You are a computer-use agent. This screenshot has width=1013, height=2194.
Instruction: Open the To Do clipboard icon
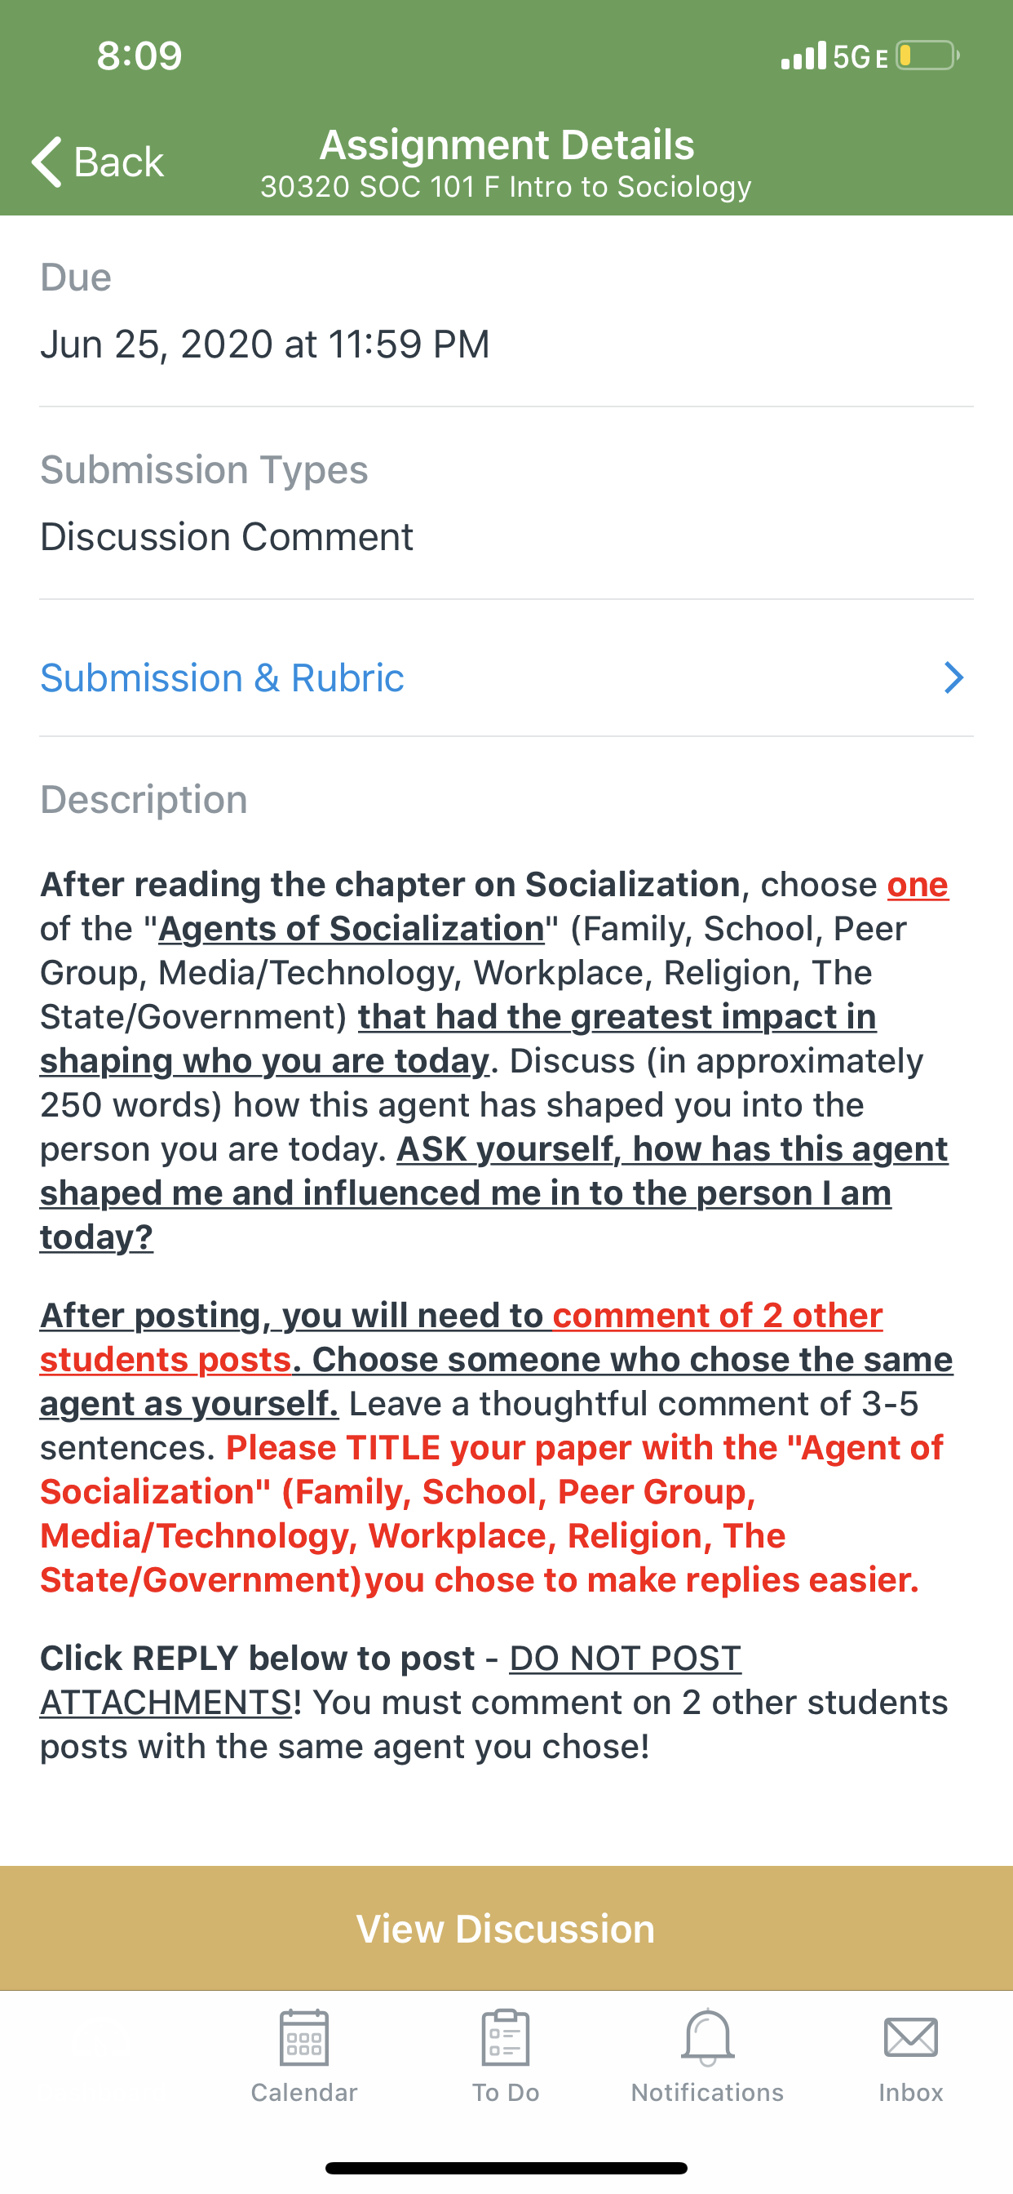pyautogui.click(x=506, y=2037)
